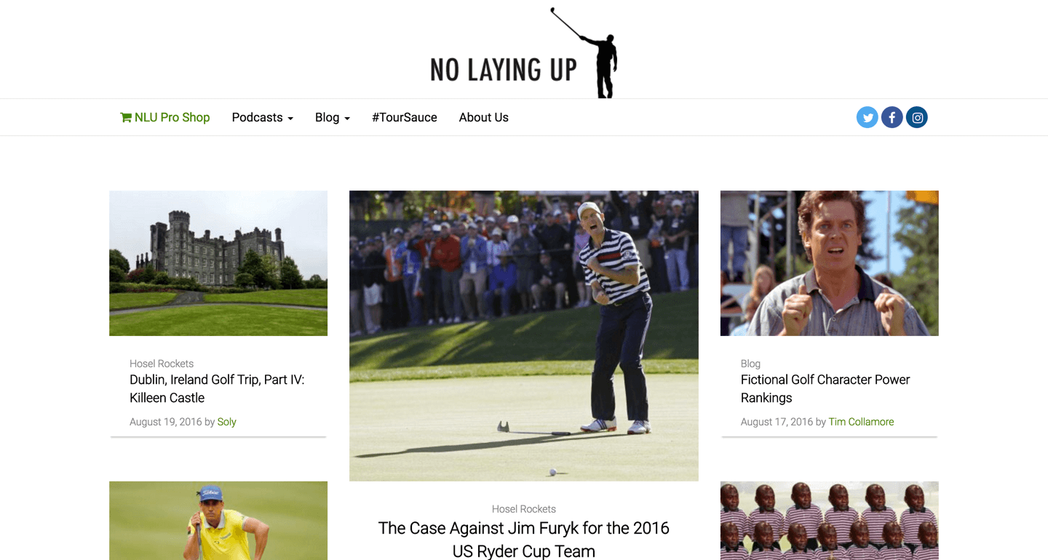Visit author Soly's profile link
This screenshot has width=1048, height=560.
coord(226,422)
